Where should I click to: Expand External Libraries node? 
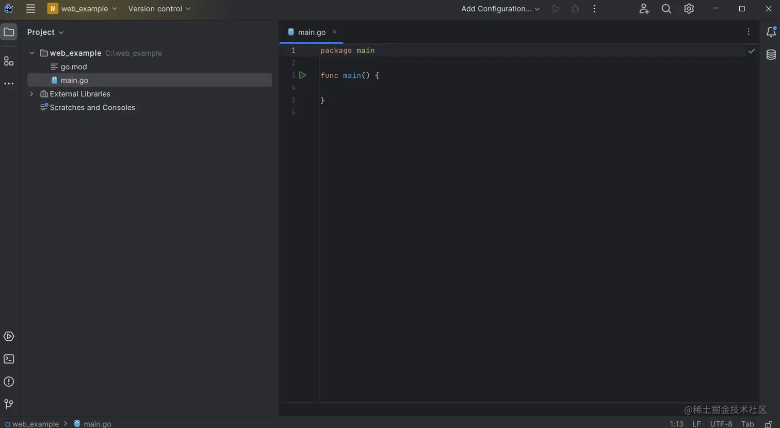point(31,94)
